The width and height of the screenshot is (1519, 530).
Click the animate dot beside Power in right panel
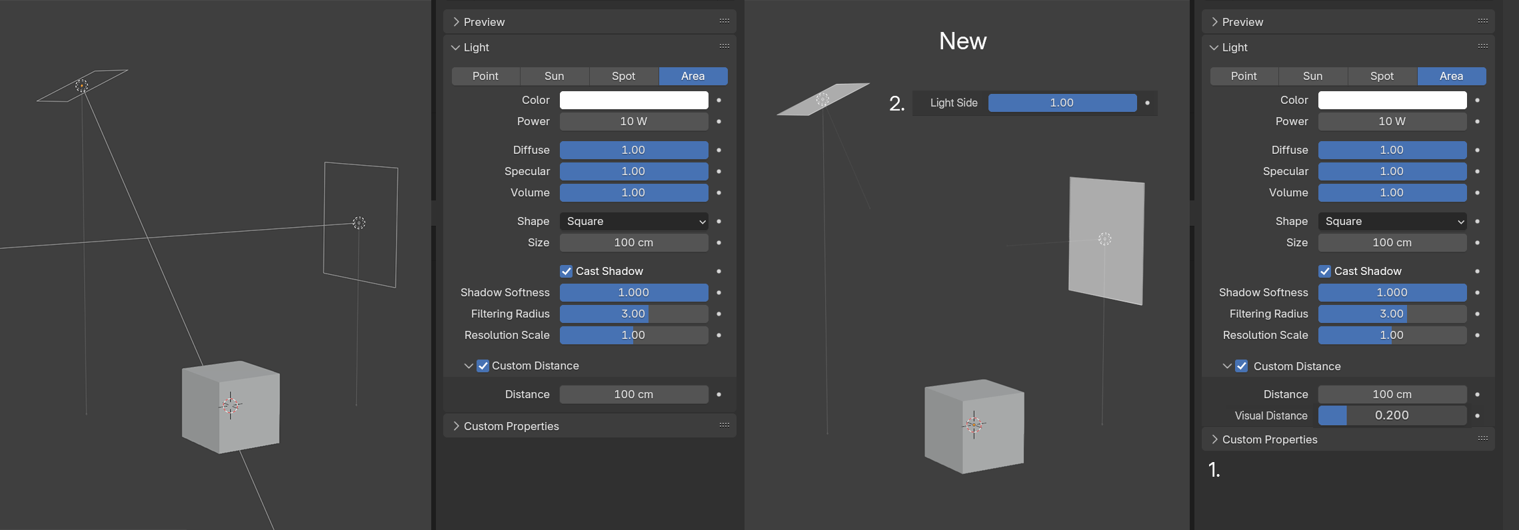pyautogui.click(x=1477, y=121)
